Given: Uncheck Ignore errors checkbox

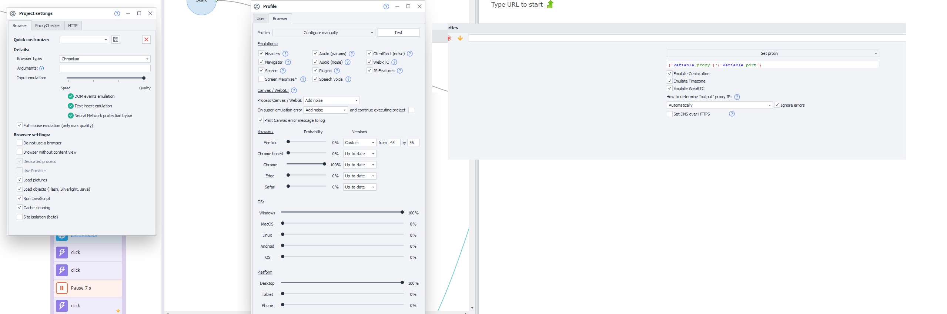Looking at the screenshot, I should [x=777, y=105].
